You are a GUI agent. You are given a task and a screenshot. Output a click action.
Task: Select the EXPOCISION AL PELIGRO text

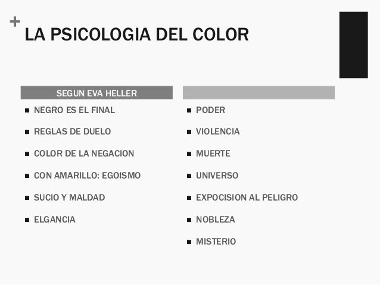click(247, 198)
